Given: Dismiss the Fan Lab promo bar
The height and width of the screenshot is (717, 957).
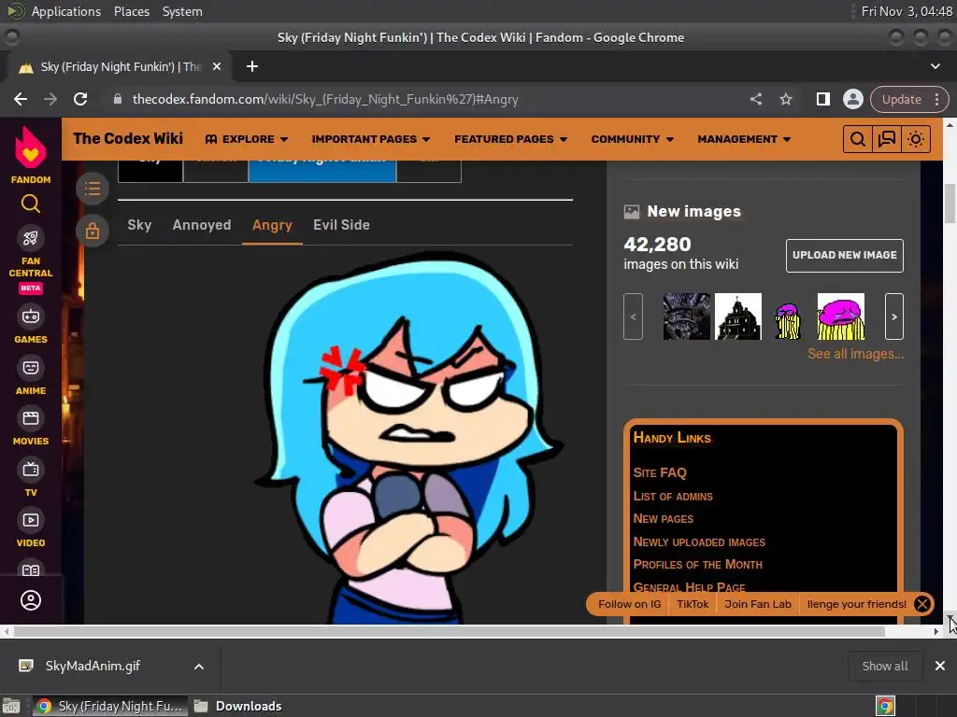Looking at the screenshot, I should tap(922, 604).
